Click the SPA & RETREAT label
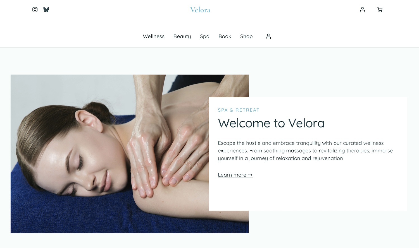Screen dimensions: 419x248 [239, 110]
